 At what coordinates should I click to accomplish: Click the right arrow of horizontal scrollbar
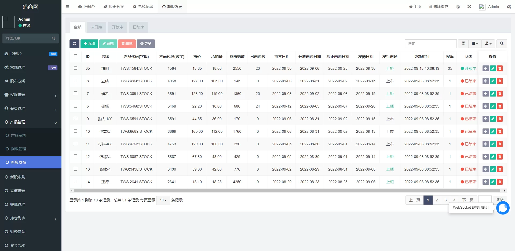505,191
